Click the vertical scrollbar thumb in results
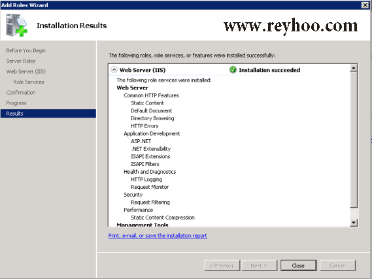 (x=354, y=140)
